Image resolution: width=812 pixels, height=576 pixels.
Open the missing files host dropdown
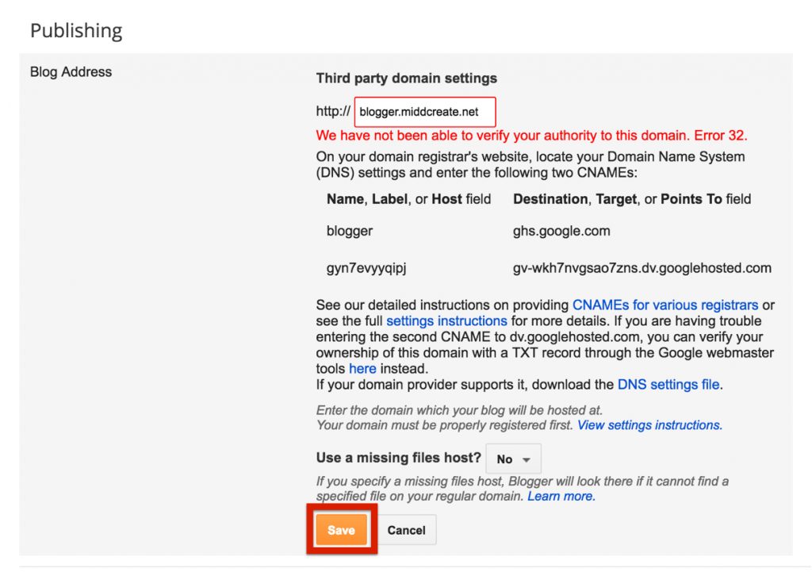(513, 458)
